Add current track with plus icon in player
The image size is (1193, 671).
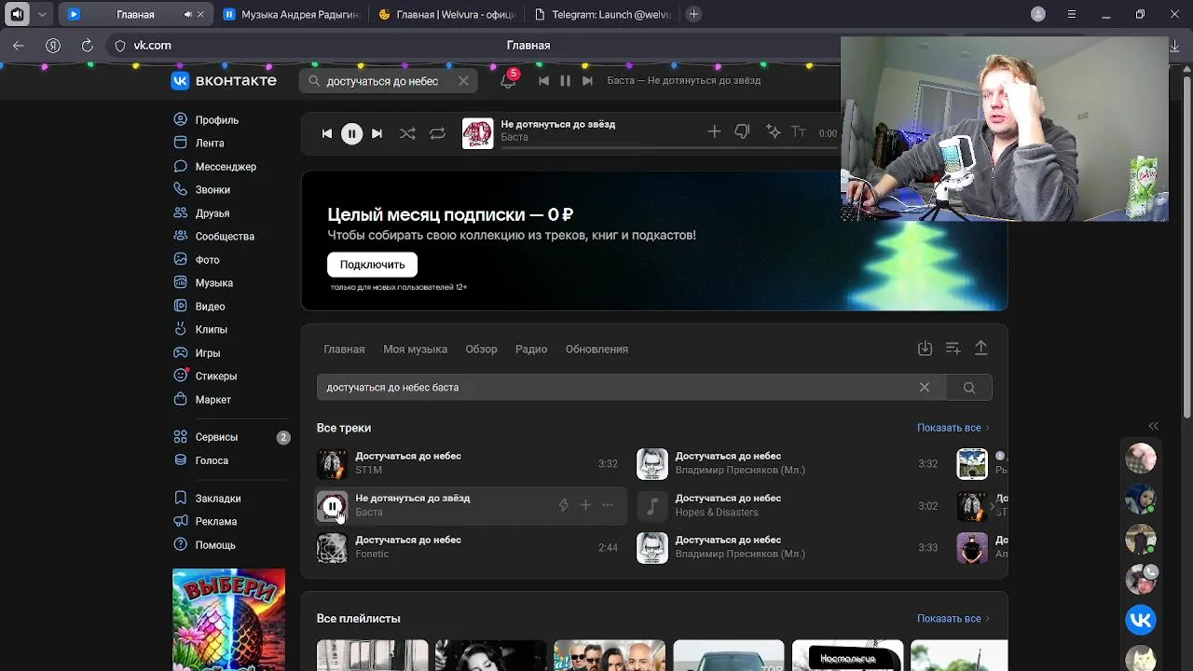(714, 132)
